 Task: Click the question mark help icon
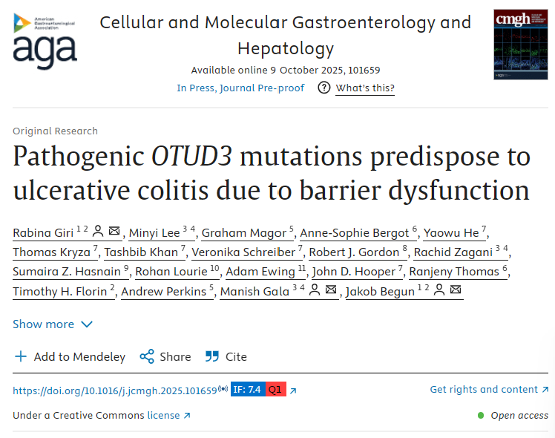[324, 88]
